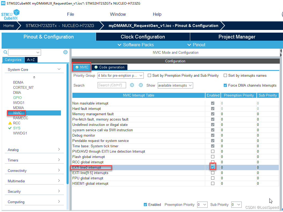The image size is (283, 212).
Task: Open the Code generation tab
Action: 109,67
